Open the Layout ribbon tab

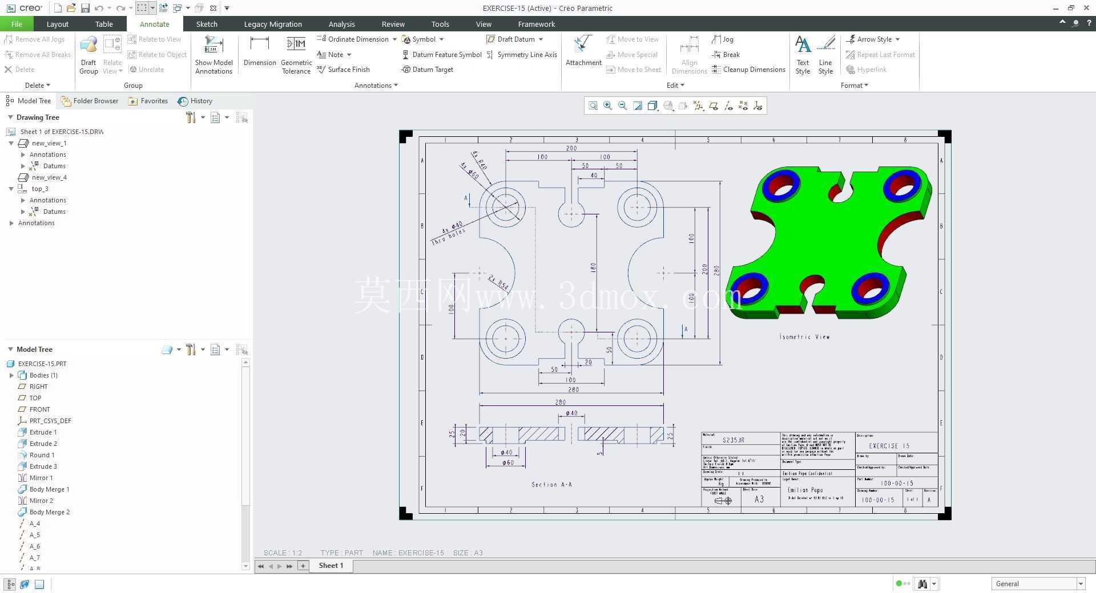[57, 24]
